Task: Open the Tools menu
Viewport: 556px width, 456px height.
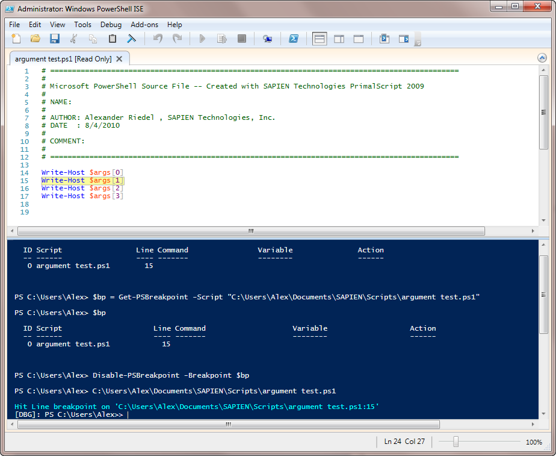Action: coord(82,25)
